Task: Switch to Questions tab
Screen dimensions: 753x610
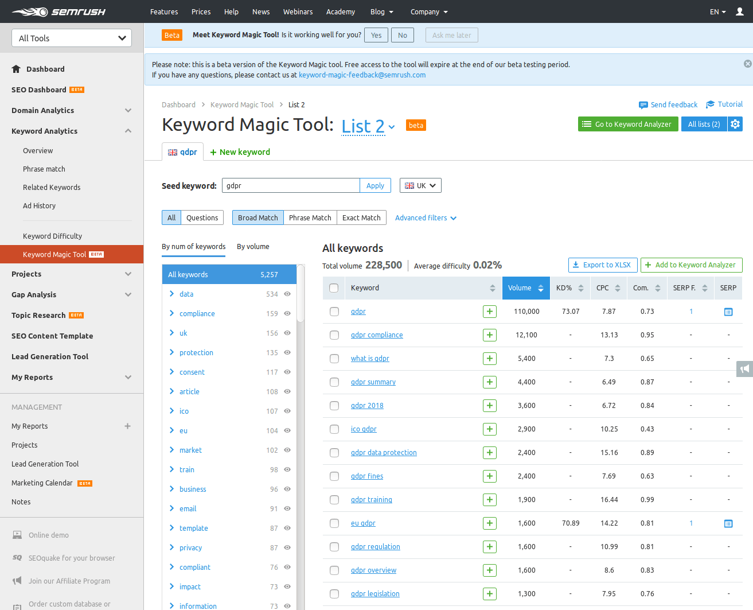Action: click(202, 217)
